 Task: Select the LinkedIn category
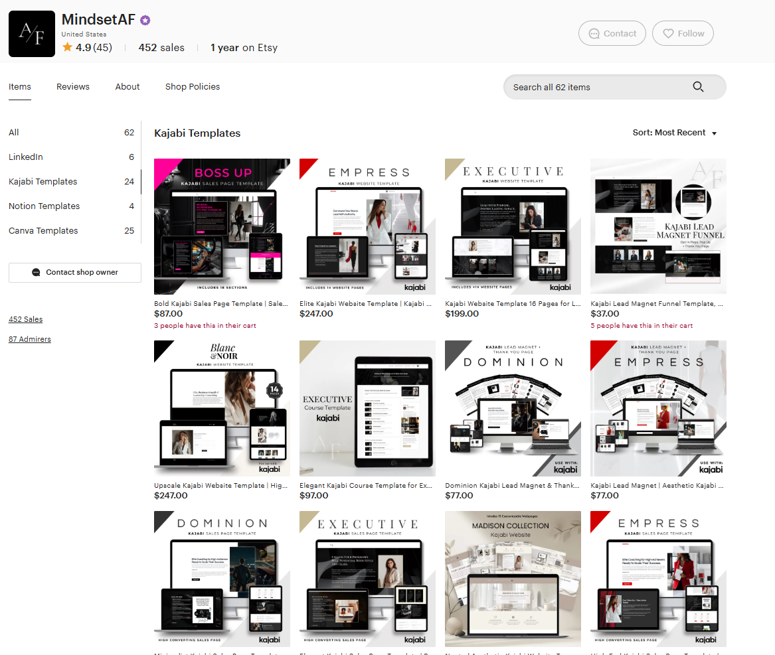pos(71,157)
